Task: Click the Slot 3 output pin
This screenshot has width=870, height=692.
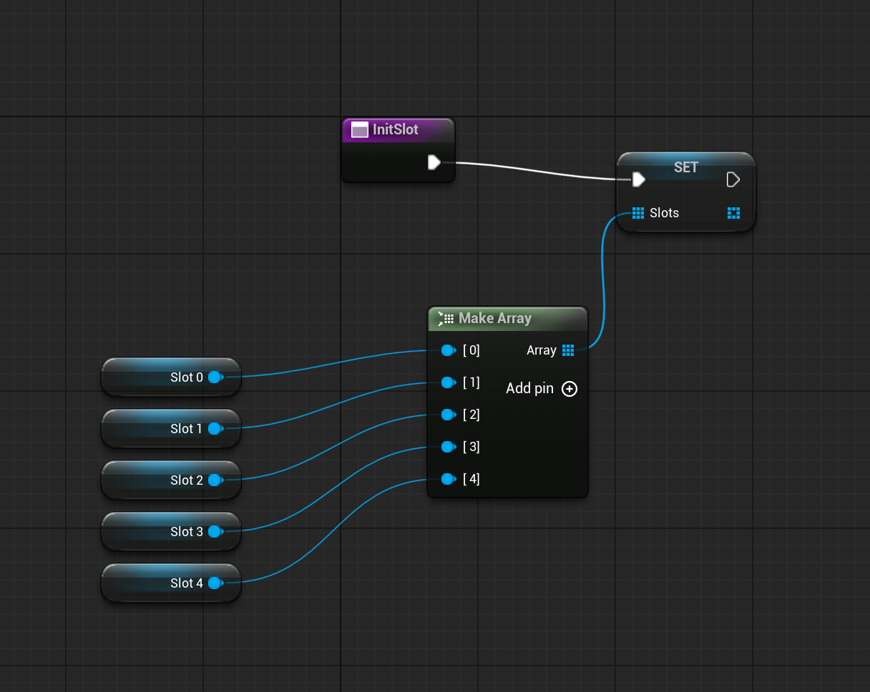Action: [x=215, y=532]
